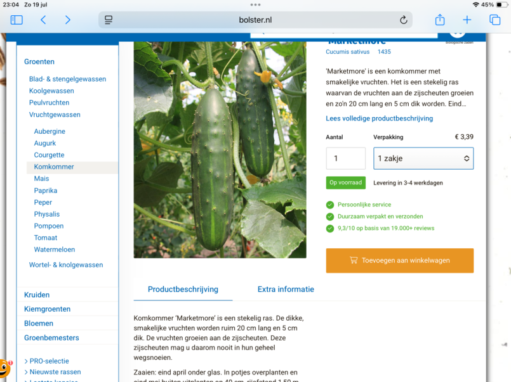Screen dimensions: 511x382
Task: Select the Productbeschrijving tab
Action: coord(183,290)
